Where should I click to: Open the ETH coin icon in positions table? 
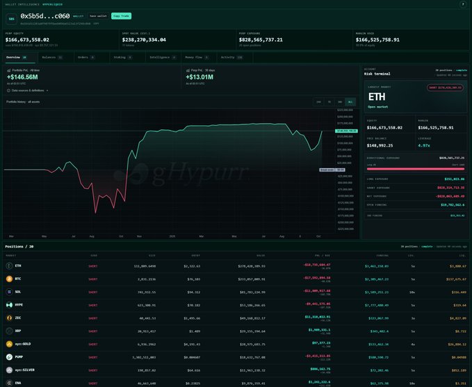9,265
